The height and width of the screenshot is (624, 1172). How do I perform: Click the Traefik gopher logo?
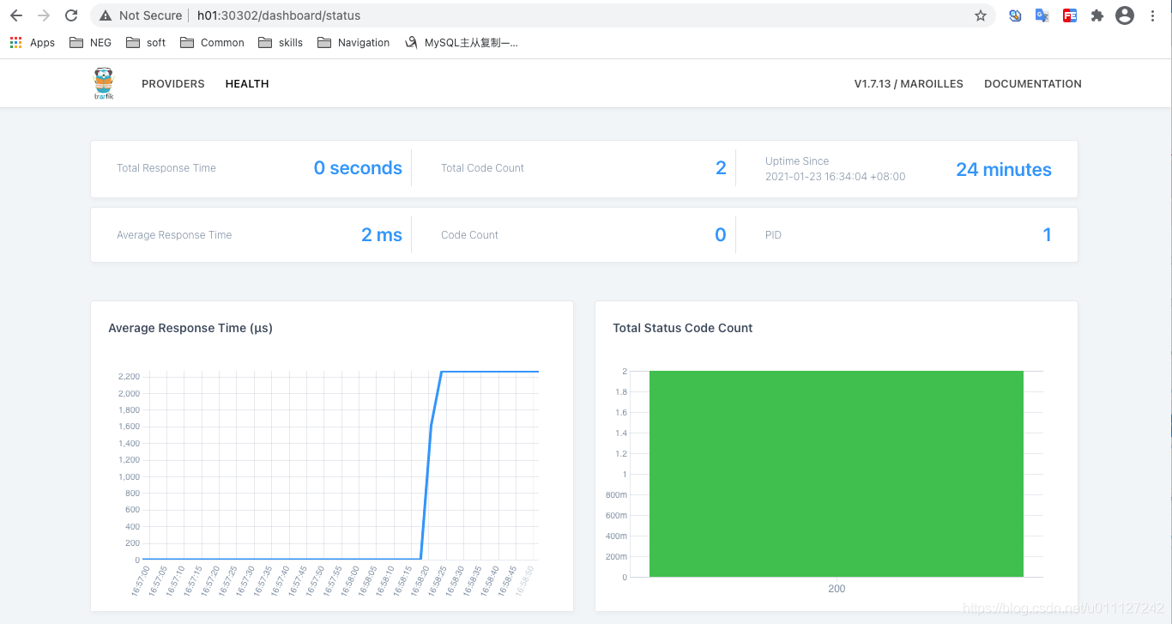pos(103,83)
